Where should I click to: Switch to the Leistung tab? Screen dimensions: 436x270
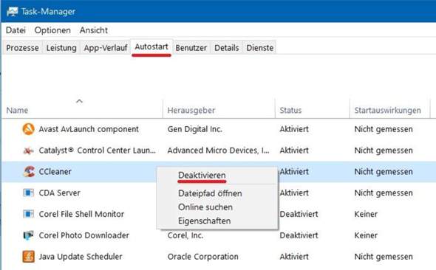[61, 48]
